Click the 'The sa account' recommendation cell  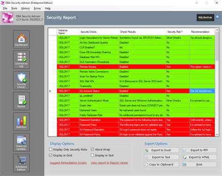202,91
